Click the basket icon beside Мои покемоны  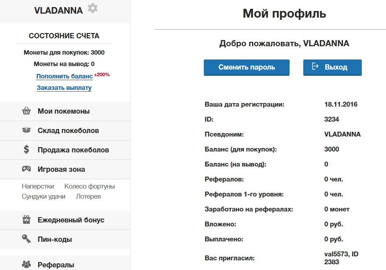point(26,111)
